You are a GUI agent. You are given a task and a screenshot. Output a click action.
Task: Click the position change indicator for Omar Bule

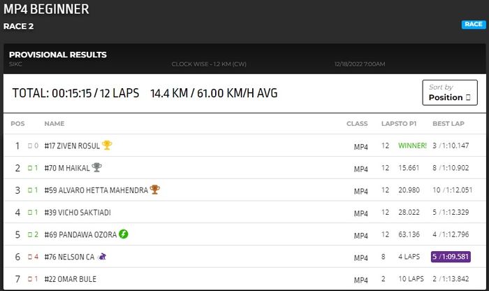click(33, 279)
